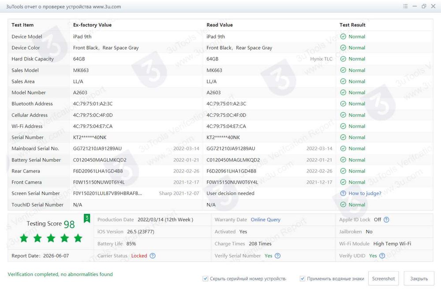Click Serial Number Normal check icon
The height and width of the screenshot is (292, 441).
click(343, 137)
